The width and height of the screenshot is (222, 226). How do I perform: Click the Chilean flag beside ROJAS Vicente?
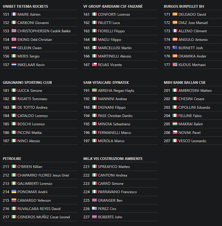[x=94, y=65]
